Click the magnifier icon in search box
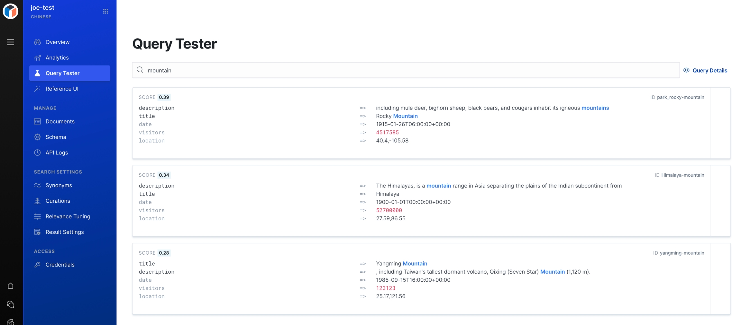741x325 pixels. coord(140,70)
